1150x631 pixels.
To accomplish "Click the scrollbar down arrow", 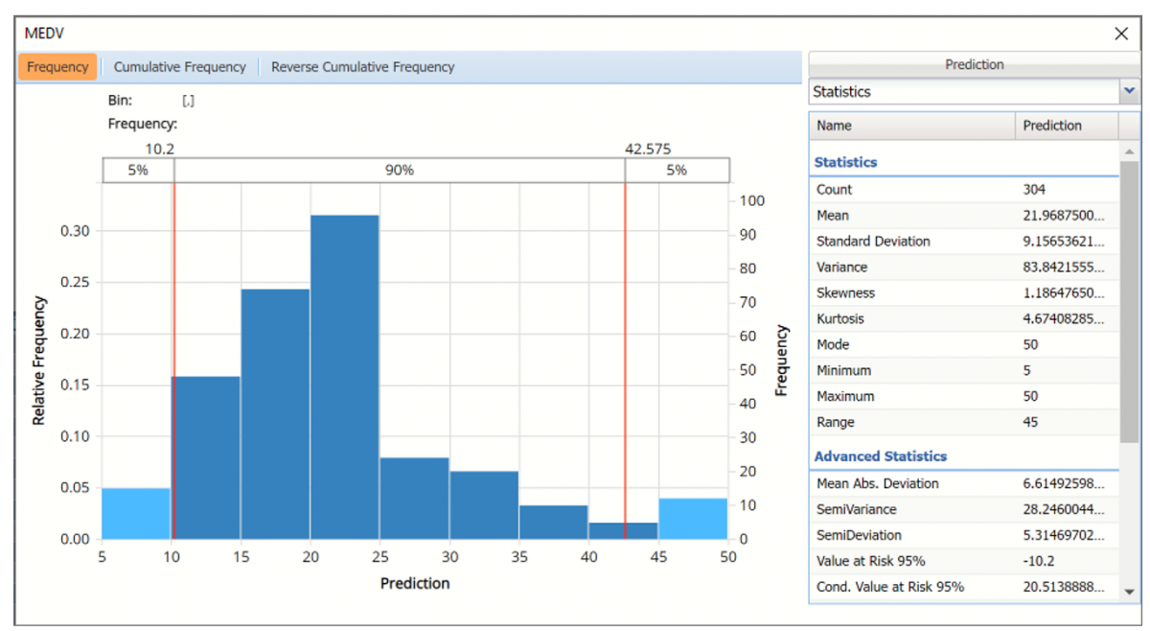I will [x=1128, y=593].
